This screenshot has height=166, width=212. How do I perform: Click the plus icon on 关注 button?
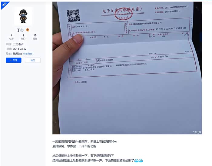tap(11, 60)
